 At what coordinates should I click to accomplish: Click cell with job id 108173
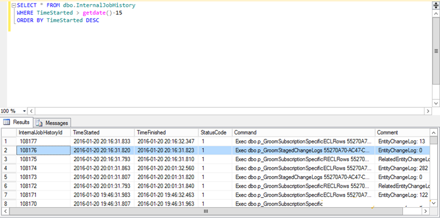pos(44,177)
